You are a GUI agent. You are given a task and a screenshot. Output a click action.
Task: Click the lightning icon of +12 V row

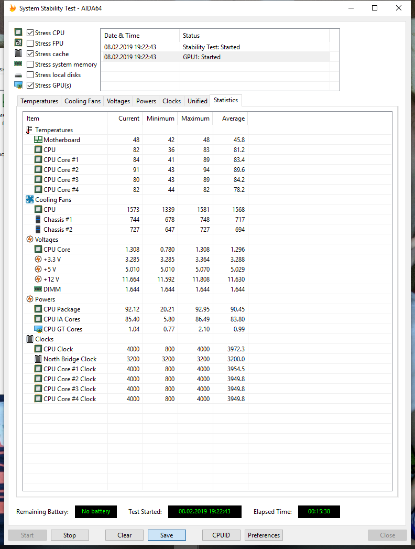[x=38, y=279]
